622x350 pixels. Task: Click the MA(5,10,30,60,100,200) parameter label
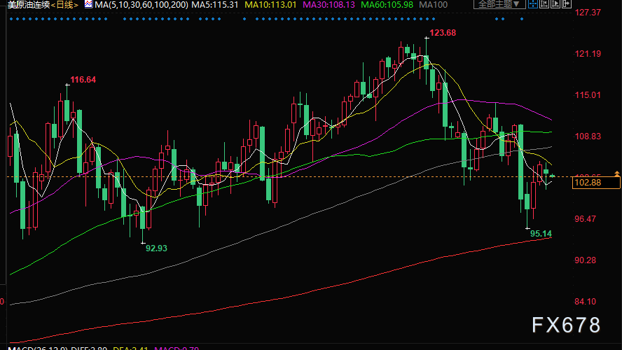tap(141, 5)
